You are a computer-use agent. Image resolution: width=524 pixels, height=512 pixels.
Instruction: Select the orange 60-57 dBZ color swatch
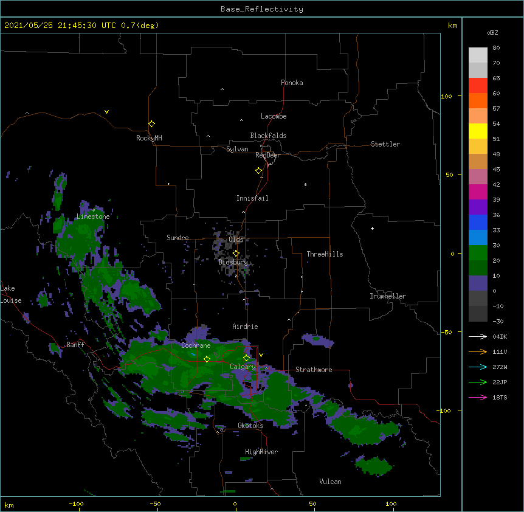pyautogui.click(x=478, y=100)
